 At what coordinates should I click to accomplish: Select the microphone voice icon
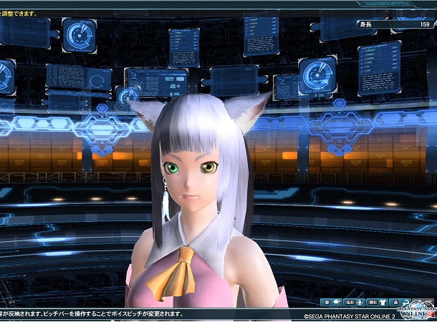(360, 302)
